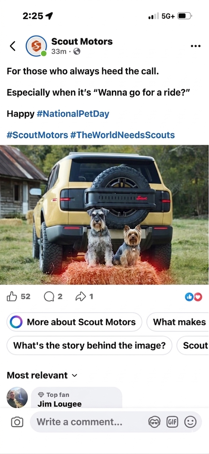Tap the Scout Motors profile picture
Screen dimensions: 209x454
(36, 46)
